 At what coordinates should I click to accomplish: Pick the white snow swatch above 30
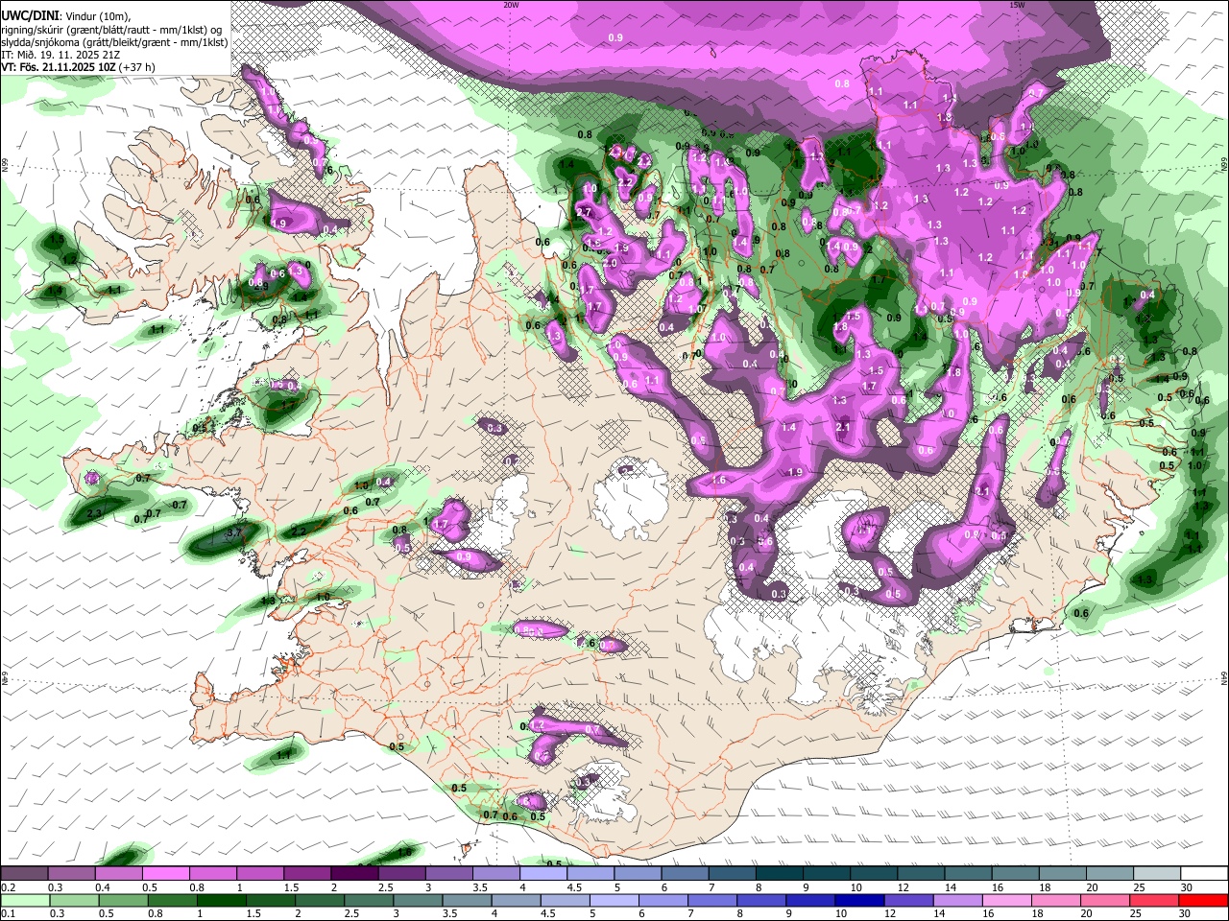pyautogui.click(x=1202, y=873)
